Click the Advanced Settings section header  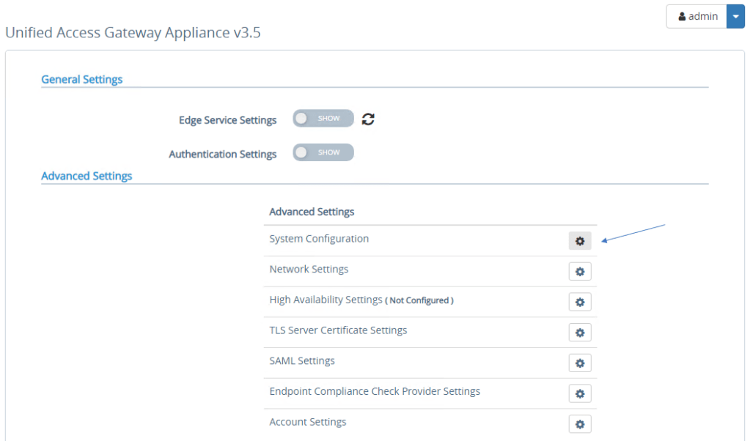pyautogui.click(x=87, y=176)
